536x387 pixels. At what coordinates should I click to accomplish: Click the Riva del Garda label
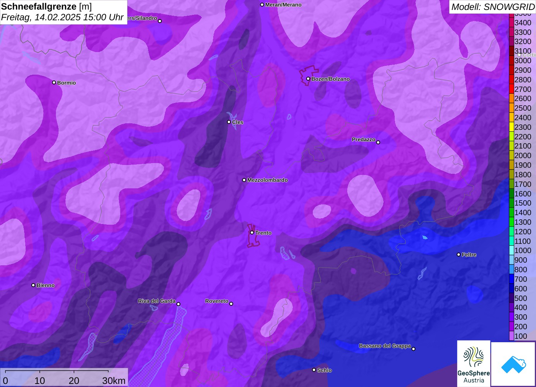(x=157, y=301)
